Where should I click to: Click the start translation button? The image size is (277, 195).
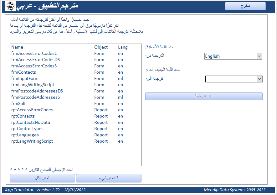tap(204, 96)
